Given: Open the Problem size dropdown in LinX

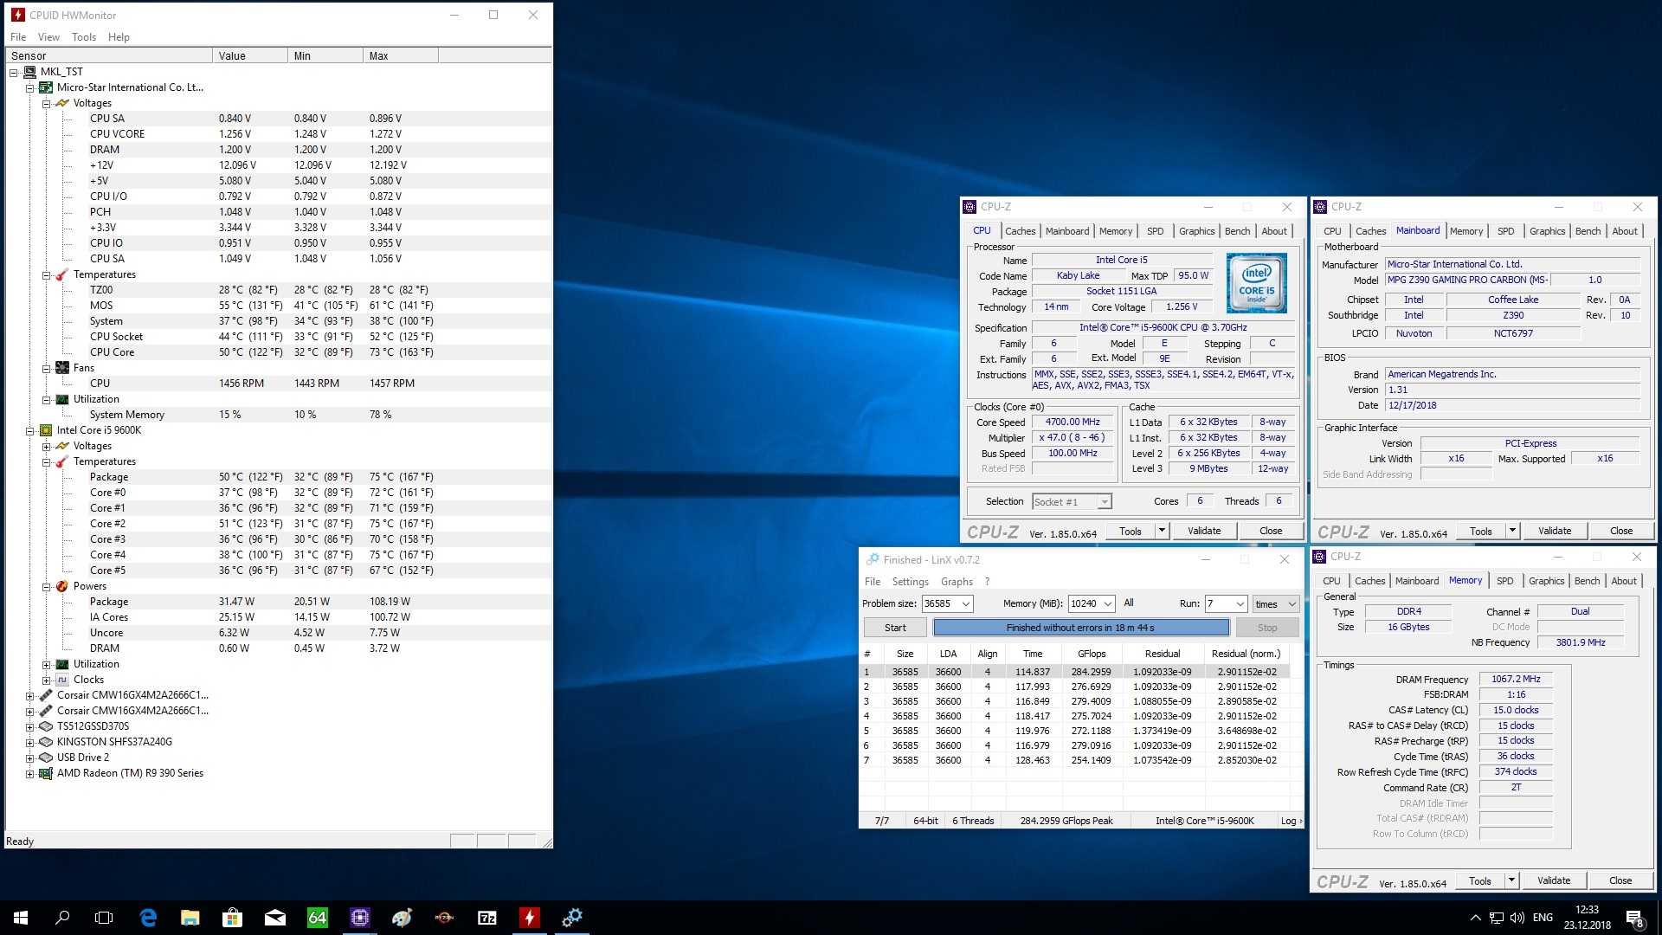Looking at the screenshot, I should pyautogui.click(x=966, y=603).
